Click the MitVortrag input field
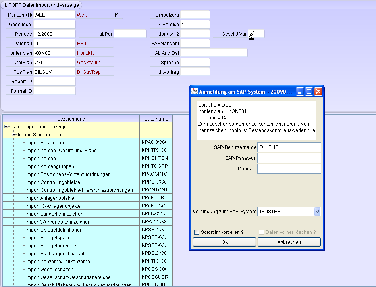376x287 pixels. pos(195,72)
